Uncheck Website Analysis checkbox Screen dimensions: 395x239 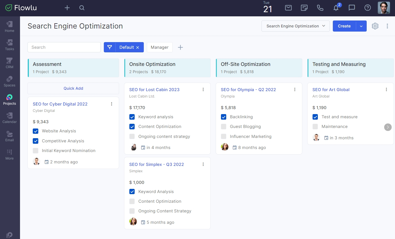36,131
